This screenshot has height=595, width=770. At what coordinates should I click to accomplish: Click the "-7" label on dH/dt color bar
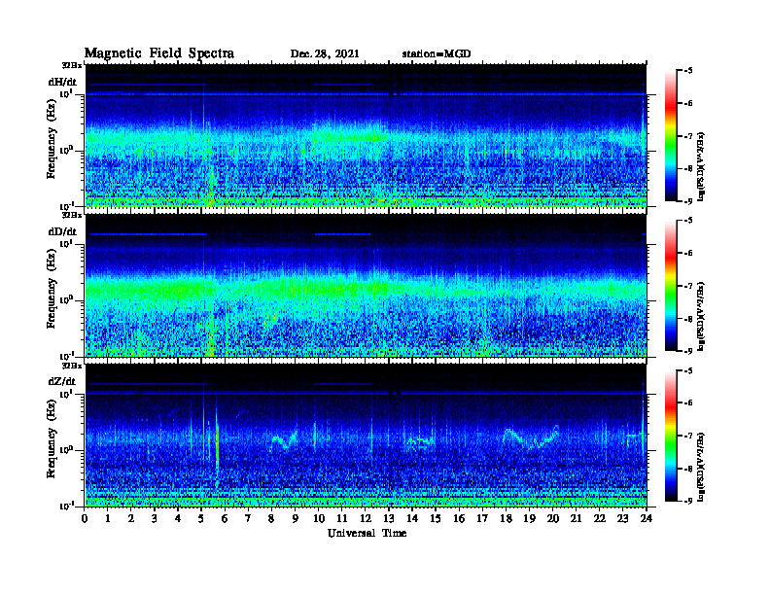click(x=687, y=136)
